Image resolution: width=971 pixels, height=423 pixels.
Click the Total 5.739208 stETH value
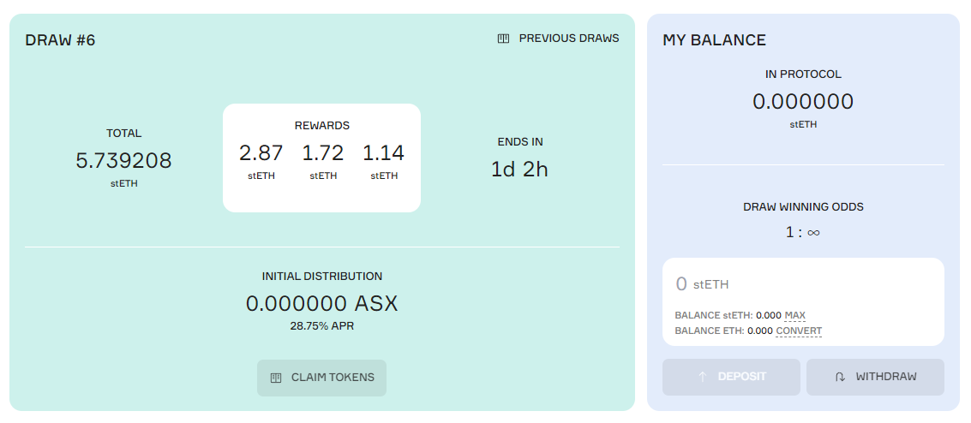(124, 161)
